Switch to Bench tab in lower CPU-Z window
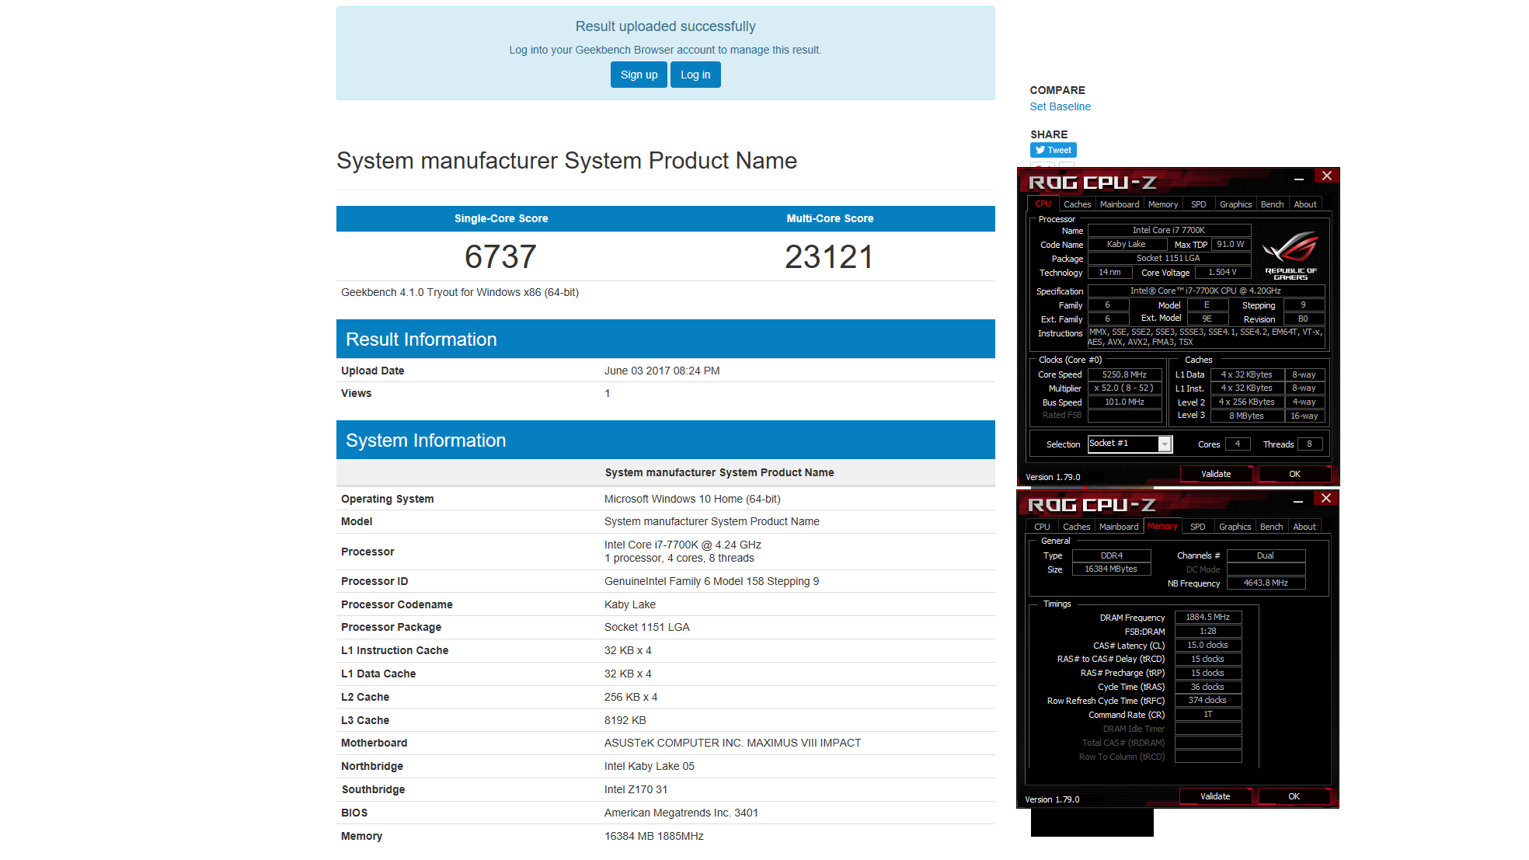The image size is (1529, 860). tap(1271, 527)
